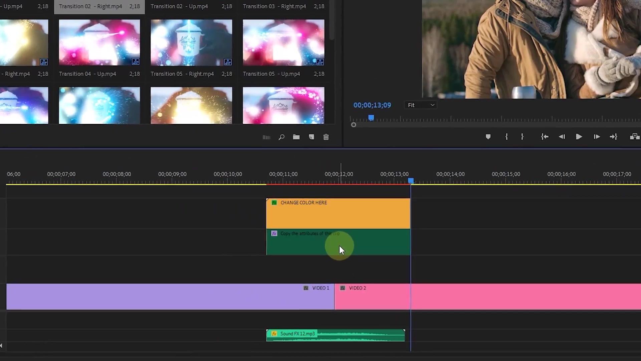641x361 pixels.
Task: Step forward one frame
Action: [597, 137]
